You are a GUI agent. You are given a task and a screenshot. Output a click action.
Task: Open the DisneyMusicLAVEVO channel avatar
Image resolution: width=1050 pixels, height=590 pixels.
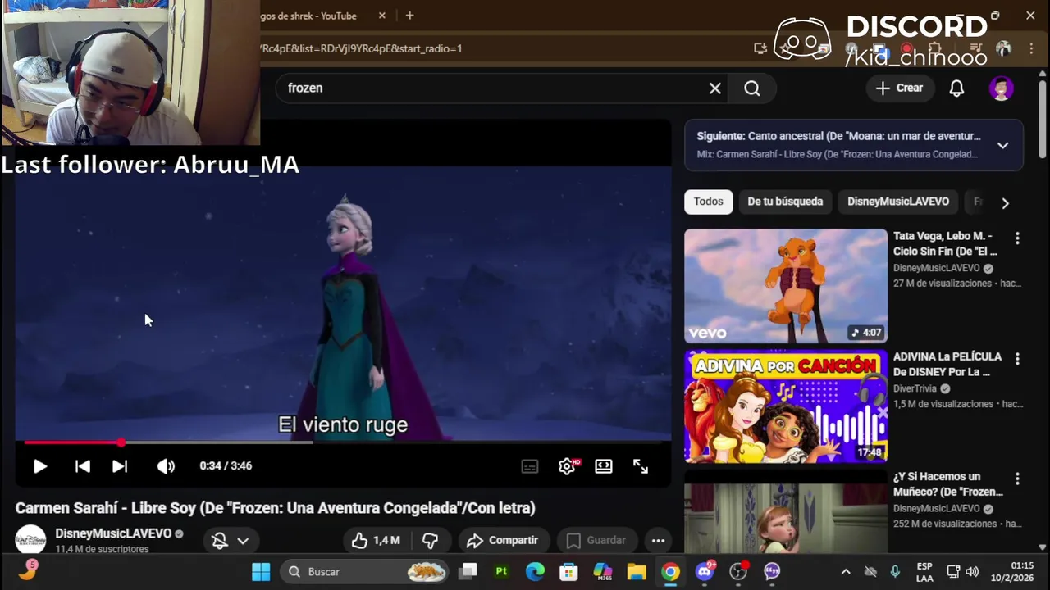[30, 540]
